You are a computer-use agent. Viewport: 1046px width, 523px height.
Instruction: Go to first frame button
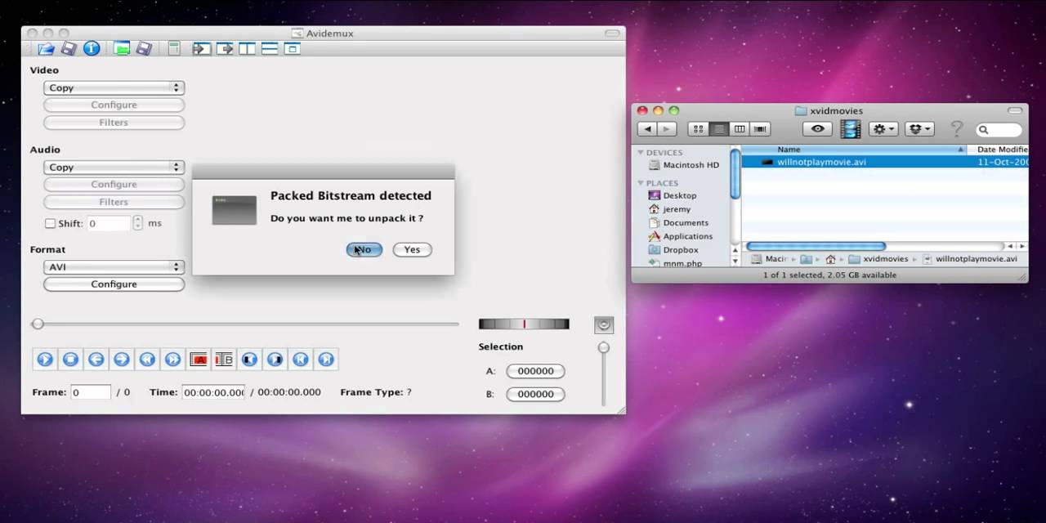(x=301, y=359)
